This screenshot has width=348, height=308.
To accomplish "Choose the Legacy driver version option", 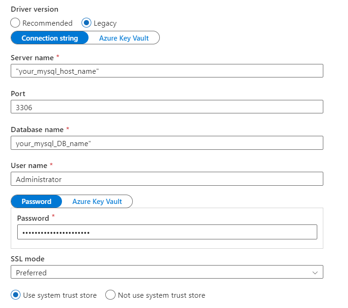I will point(87,23).
